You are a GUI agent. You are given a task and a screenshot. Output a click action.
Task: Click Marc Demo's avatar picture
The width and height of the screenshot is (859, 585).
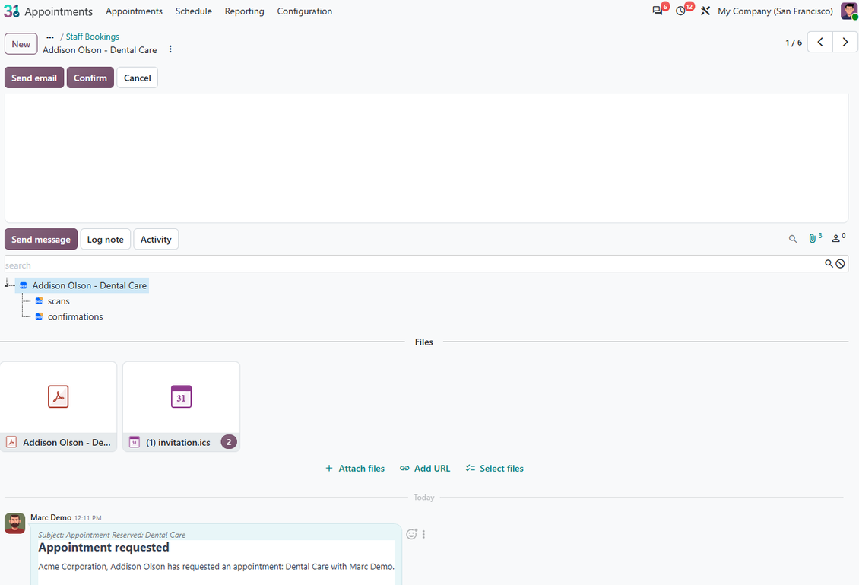click(x=14, y=523)
